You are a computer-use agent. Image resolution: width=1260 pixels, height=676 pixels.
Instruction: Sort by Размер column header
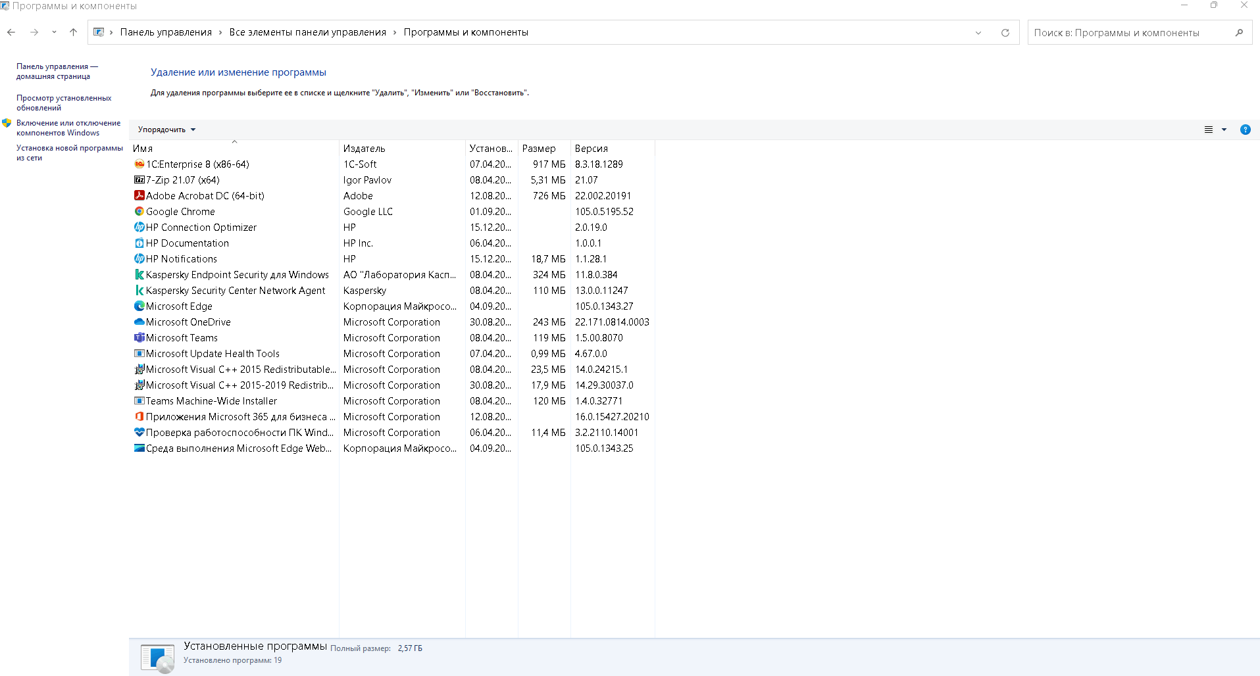point(544,149)
